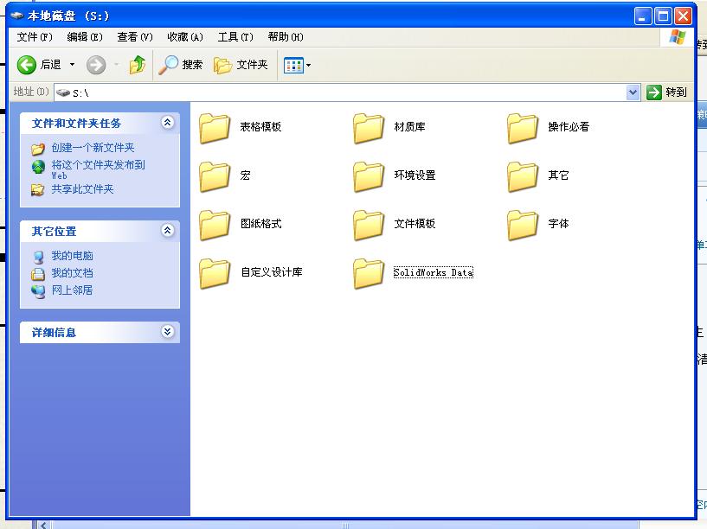This screenshot has height=529, width=707.
Task: Close the 本地磁盘 (S:) window
Action: (683, 16)
